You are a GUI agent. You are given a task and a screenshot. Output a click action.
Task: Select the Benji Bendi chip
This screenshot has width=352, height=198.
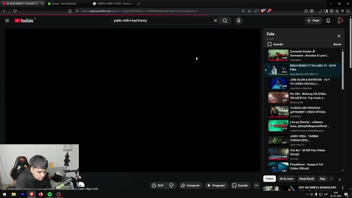(306, 179)
